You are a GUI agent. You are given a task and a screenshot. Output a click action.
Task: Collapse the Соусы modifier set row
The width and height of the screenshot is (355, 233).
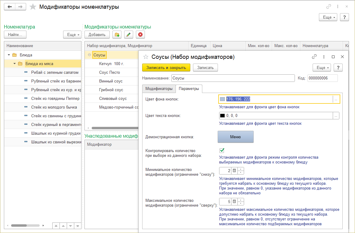click(89, 55)
